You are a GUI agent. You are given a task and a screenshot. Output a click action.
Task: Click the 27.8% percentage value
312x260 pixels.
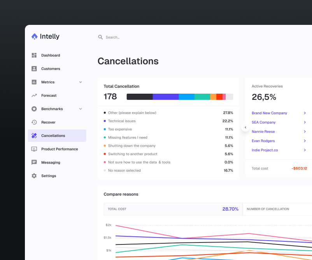click(x=228, y=113)
